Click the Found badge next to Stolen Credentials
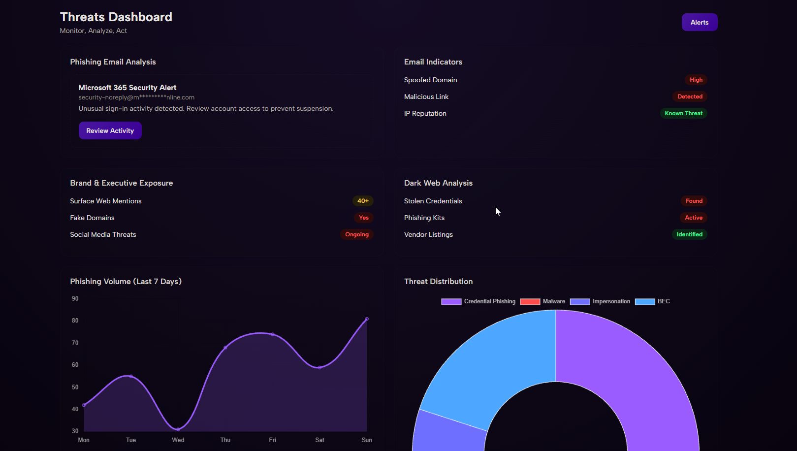This screenshot has height=451, width=797. point(694,201)
